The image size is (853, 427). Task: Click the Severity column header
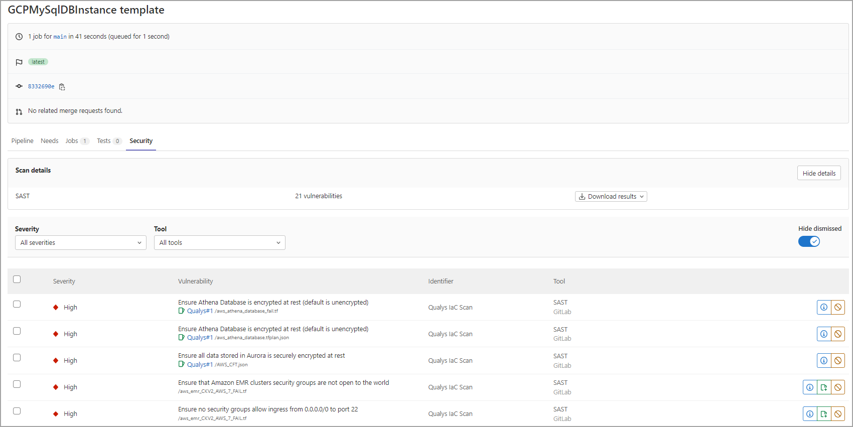(x=64, y=281)
